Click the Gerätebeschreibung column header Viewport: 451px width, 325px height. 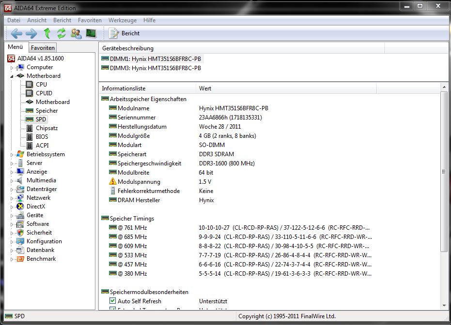[x=242, y=48]
